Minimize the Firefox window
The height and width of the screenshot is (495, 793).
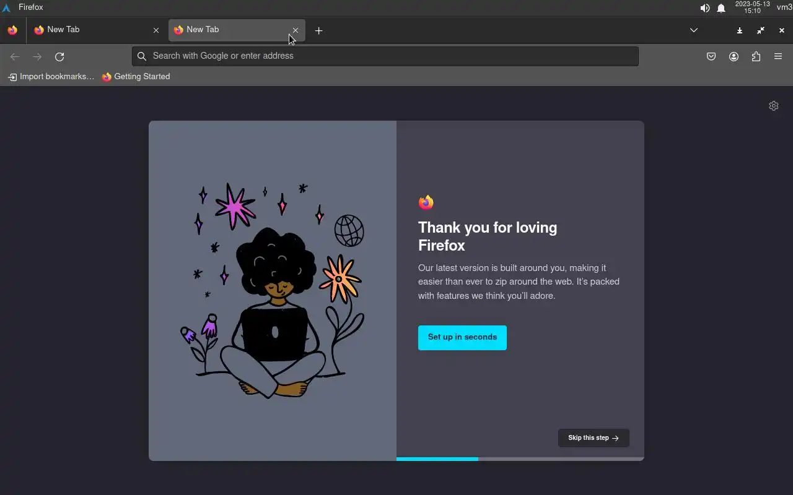pyautogui.click(x=740, y=30)
